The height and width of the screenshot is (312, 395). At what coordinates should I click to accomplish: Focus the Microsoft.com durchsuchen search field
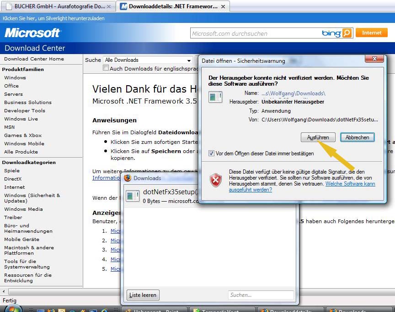(x=256, y=33)
